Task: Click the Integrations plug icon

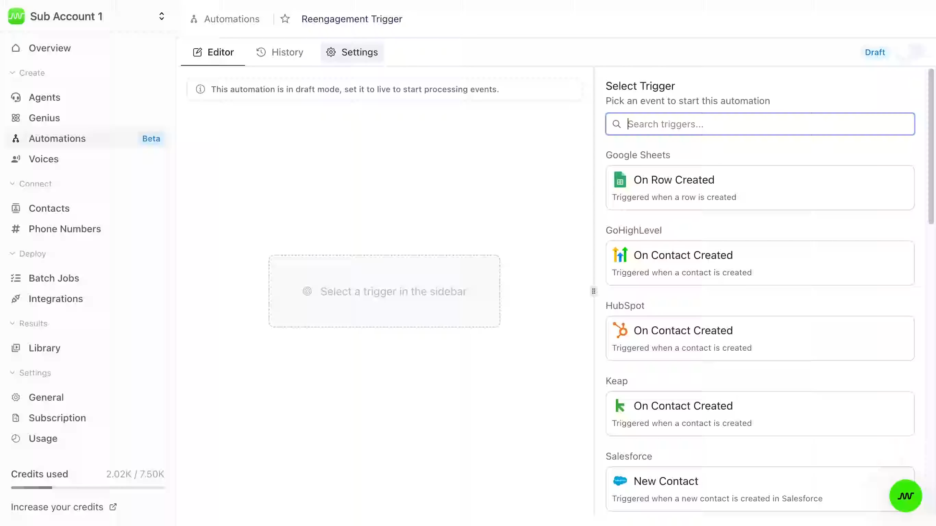Action: click(16, 299)
